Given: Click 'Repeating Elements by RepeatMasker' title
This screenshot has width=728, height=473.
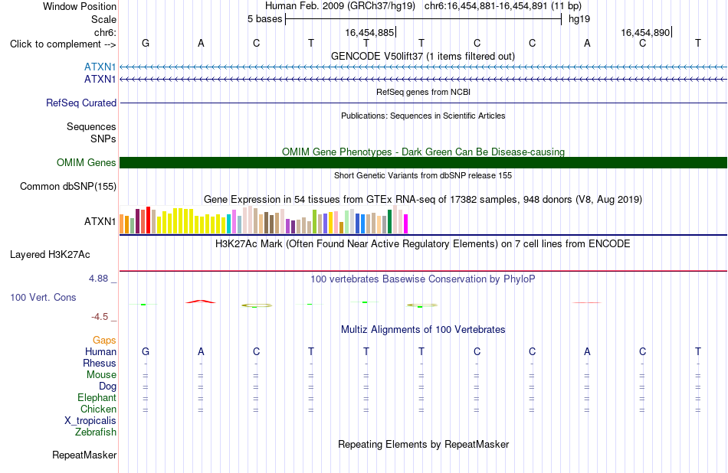Looking at the screenshot, I should pyautogui.click(x=423, y=444).
